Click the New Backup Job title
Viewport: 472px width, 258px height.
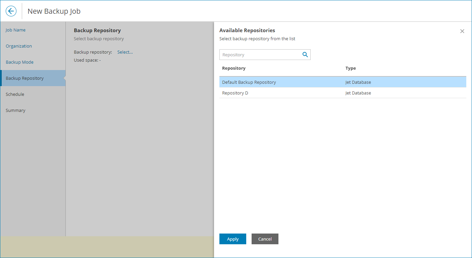(54, 11)
